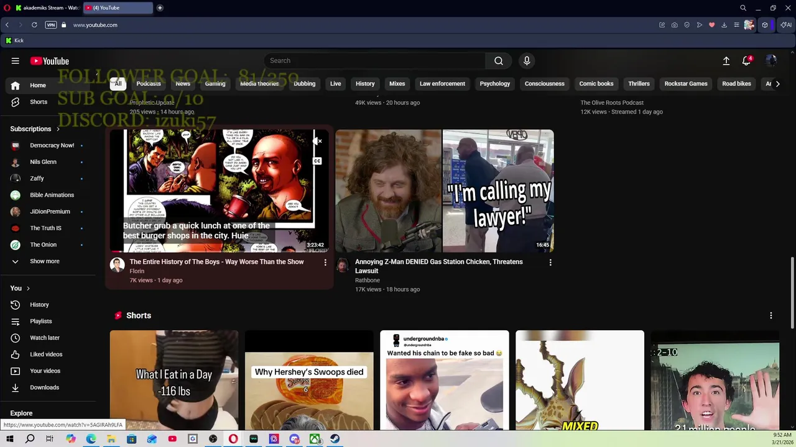Open Steam from the taskbar

335,439
